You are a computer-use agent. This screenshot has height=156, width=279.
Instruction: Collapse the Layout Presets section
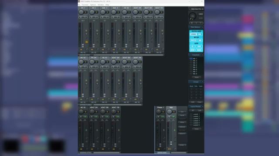click(203, 107)
